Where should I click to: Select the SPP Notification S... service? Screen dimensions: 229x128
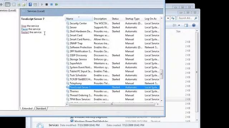[x=81, y=51]
